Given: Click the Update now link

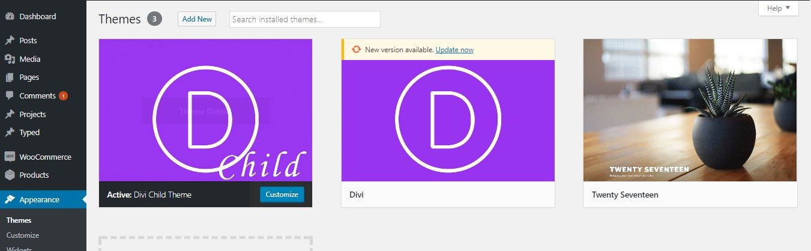Looking at the screenshot, I should pos(454,50).
